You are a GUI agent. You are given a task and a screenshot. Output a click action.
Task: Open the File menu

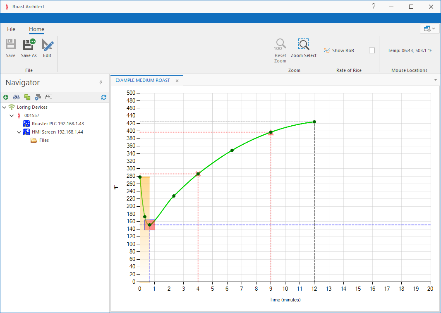point(11,29)
